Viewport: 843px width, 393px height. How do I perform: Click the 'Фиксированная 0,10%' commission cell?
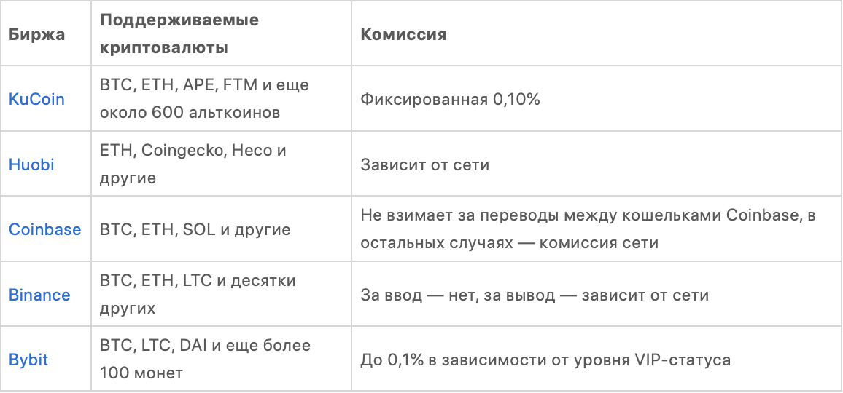[x=450, y=100]
